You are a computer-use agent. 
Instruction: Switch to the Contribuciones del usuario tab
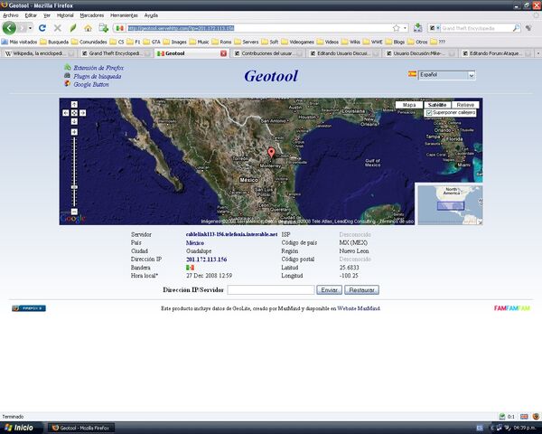click(x=268, y=53)
